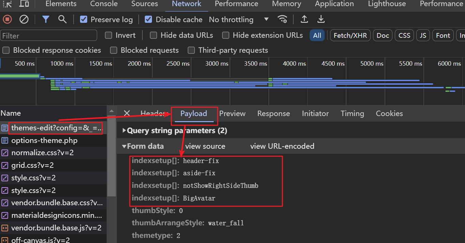Click document icon of themes-edit request
Image resolution: width=465 pixels, height=243 pixels.
tap(5, 128)
